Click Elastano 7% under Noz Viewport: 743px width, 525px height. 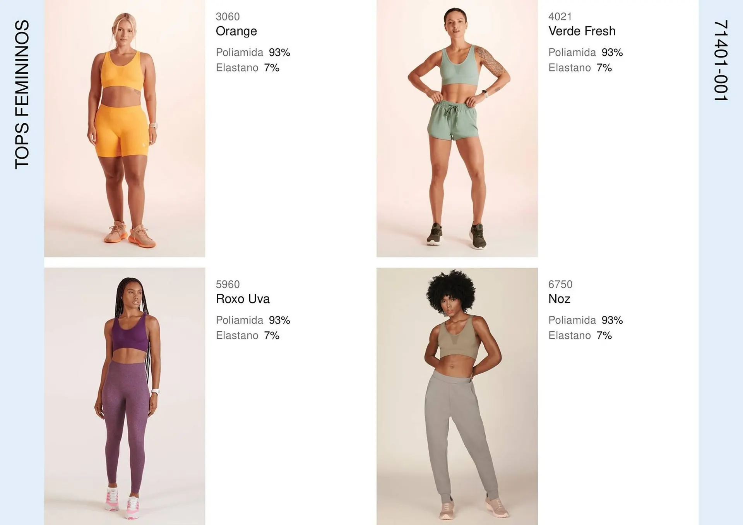point(580,336)
